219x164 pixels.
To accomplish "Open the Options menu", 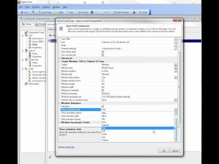I will pos(46,7).
